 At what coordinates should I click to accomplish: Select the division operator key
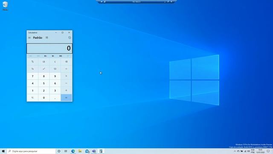tap(66, 69)
